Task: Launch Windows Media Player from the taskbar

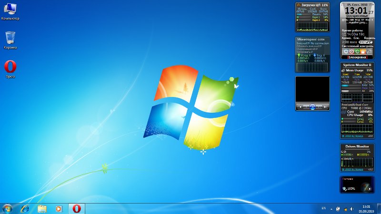Action: pos(59,209)
